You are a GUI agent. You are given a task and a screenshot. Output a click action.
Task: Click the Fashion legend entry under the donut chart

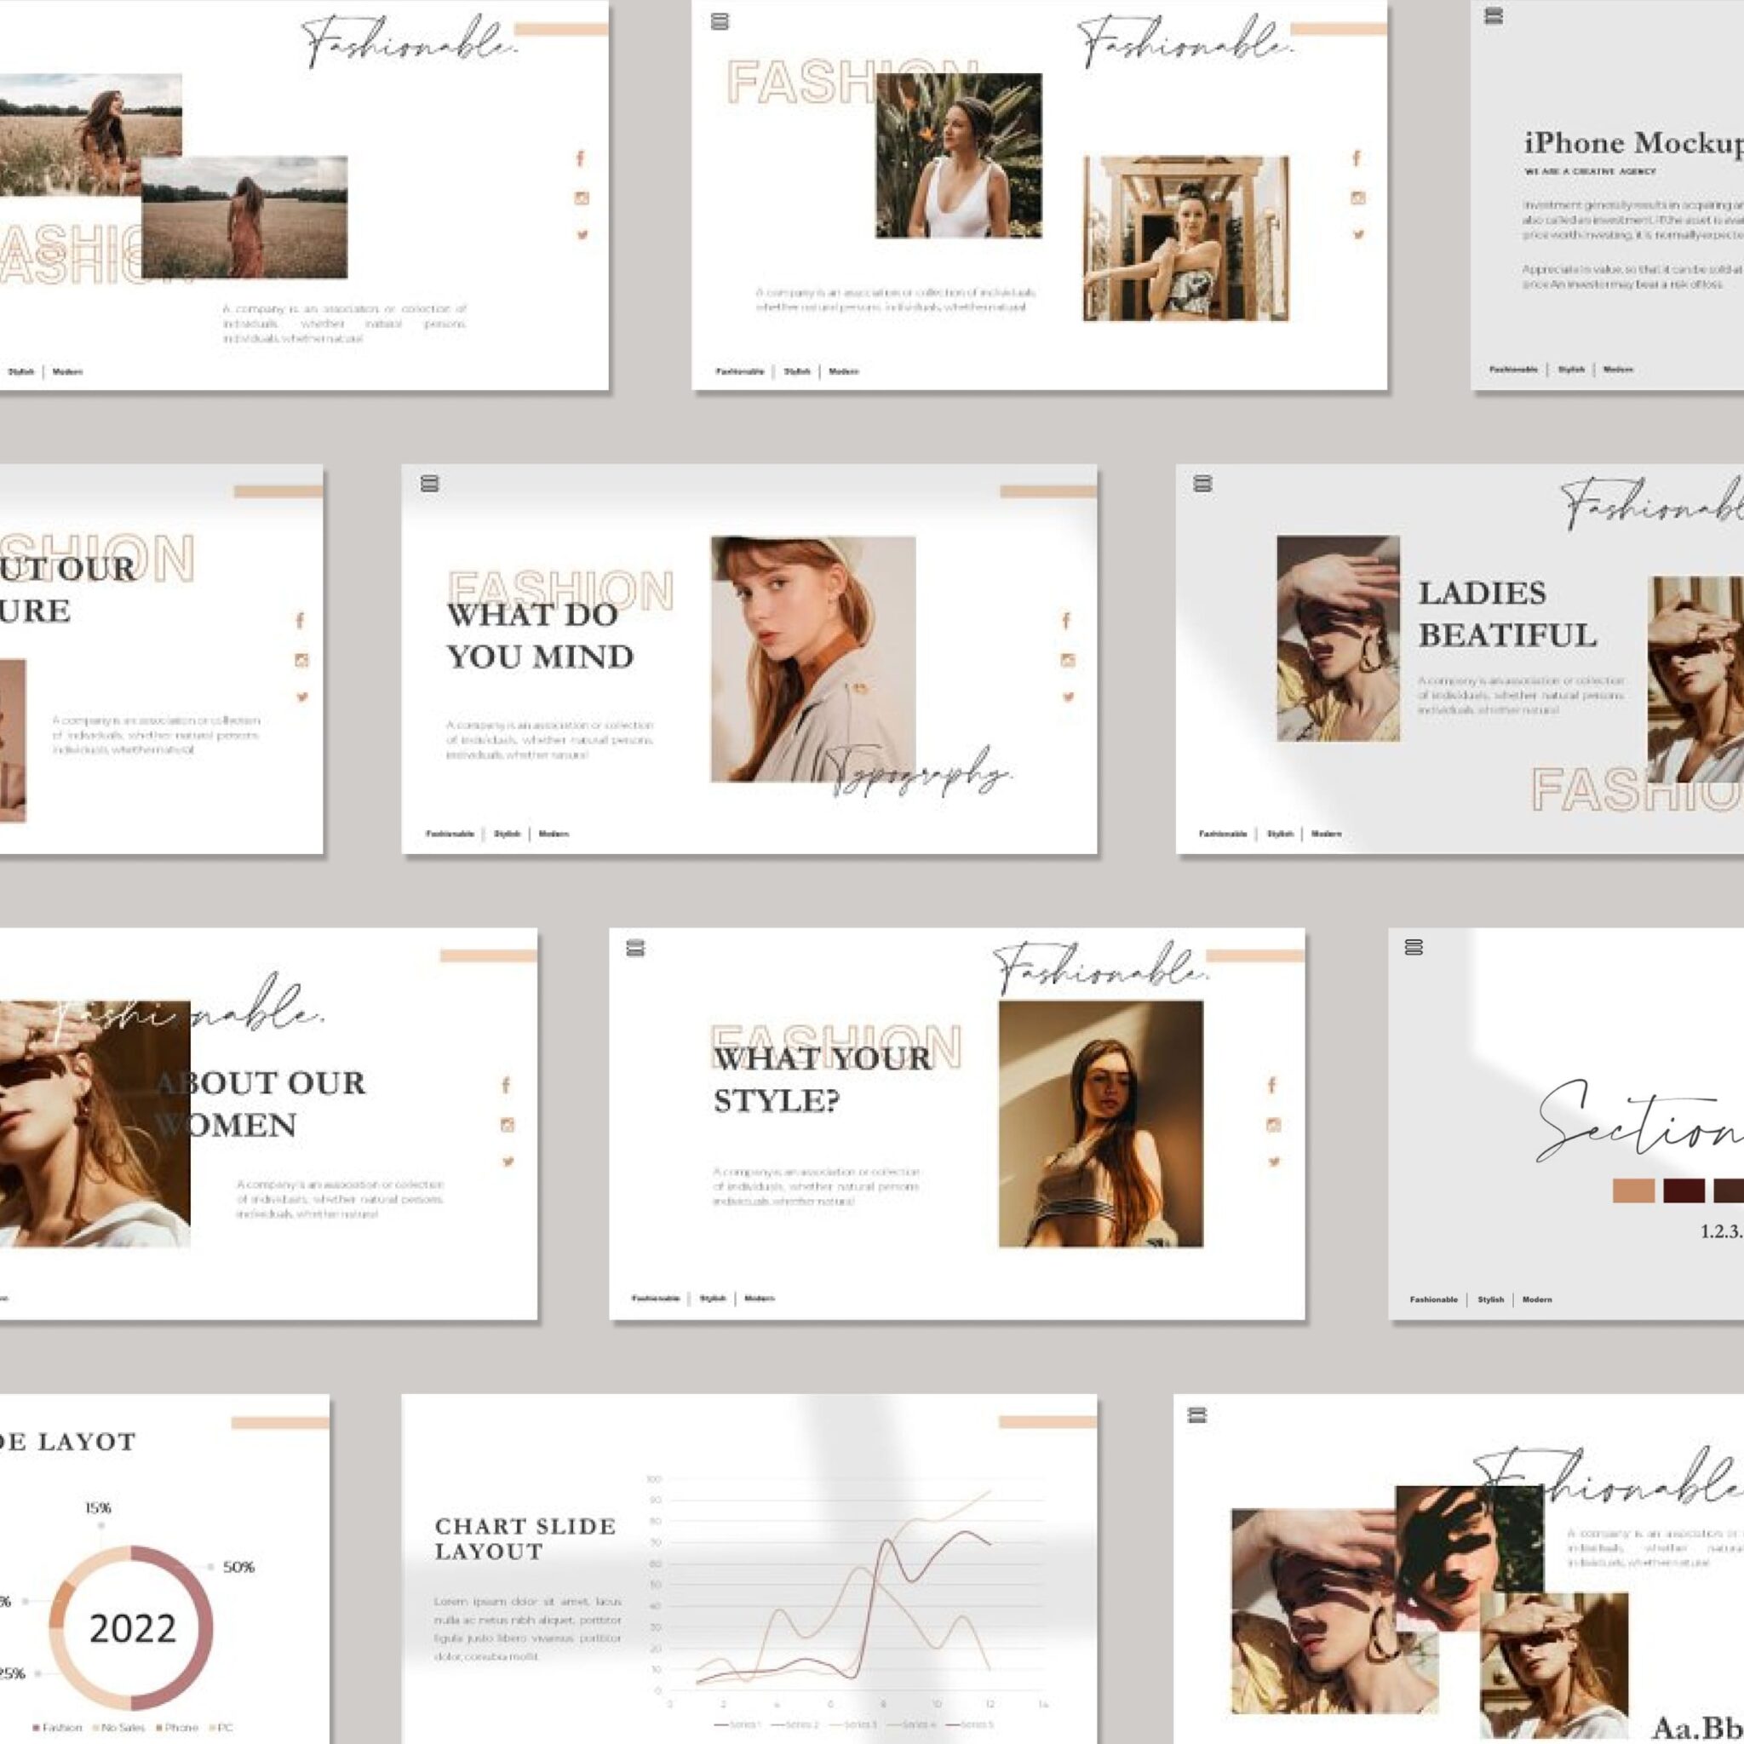click(57, 1728)
